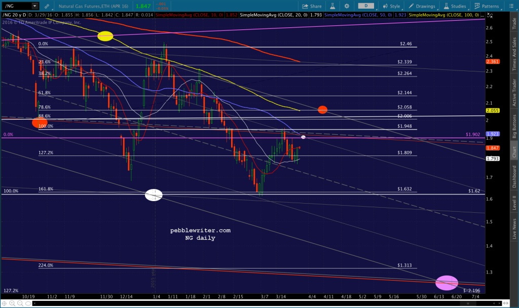Viewport: 519px width, 308px height.
Task: Click the 2.055 yellow price bubble
Action: coord(493,110)
